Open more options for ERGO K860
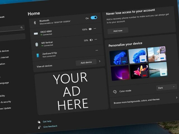179x134 pixels. pos(95,28)
